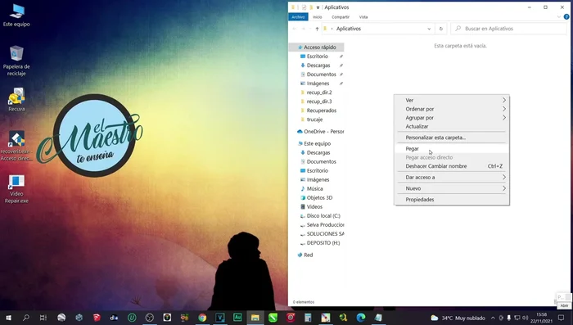The image size is (573, 325).
Task: Open the V app in taskbar
Action: click(x=219, y=318)
